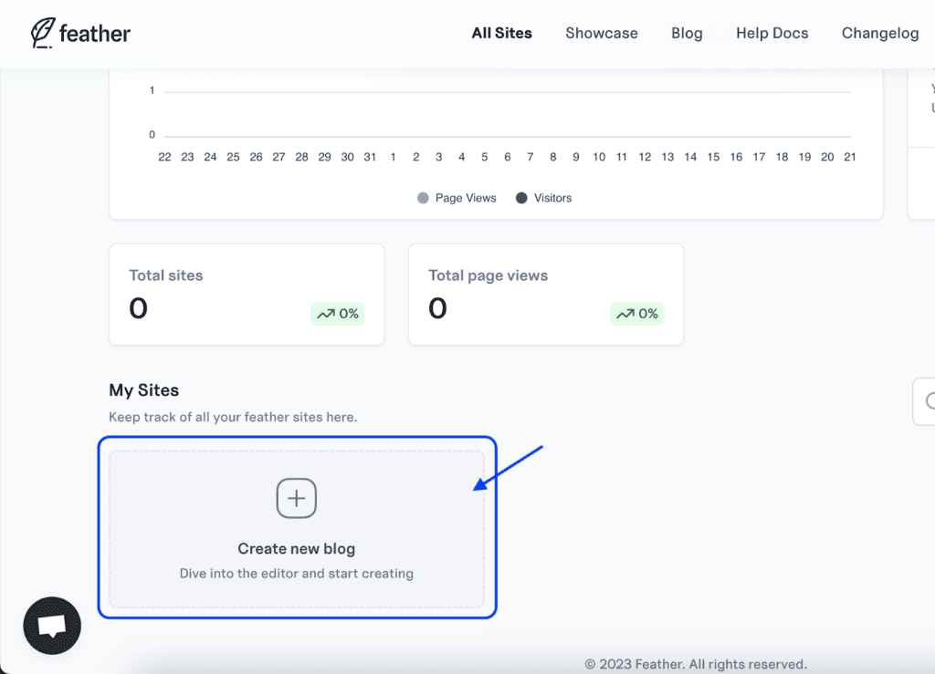
Task: Select the Total page views stat card
Action: tap(545, 294)
